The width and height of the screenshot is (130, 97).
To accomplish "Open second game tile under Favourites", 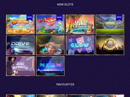I will (x=50, y=96).
